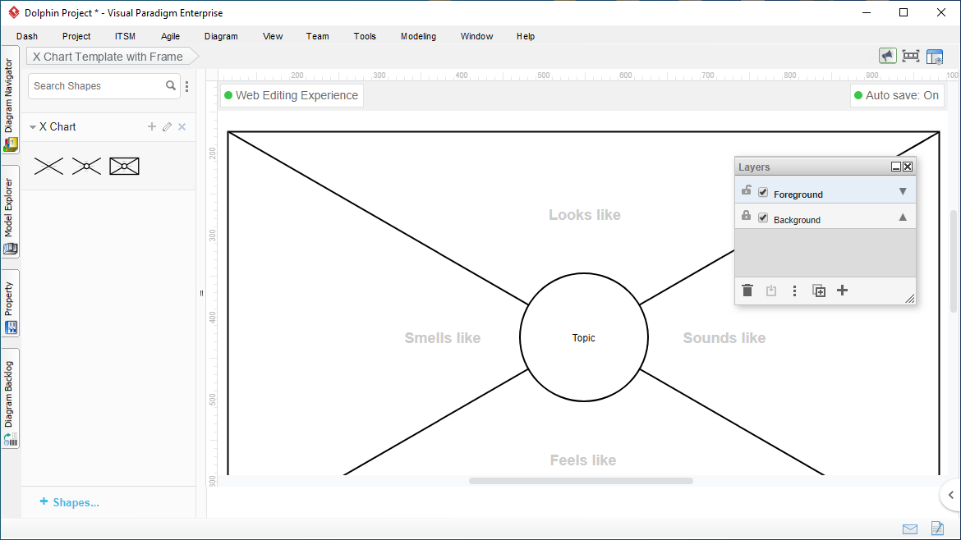The height and width of the screenshot is (540, 961).
Task: Open the Tools menu
Action: point(365,36)
